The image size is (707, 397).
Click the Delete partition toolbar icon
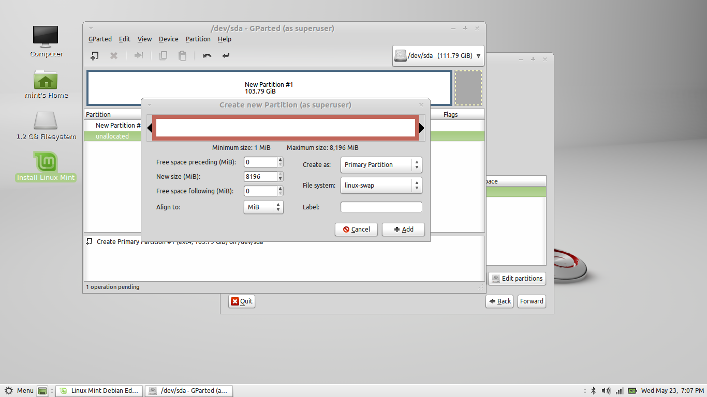point(114,55)
